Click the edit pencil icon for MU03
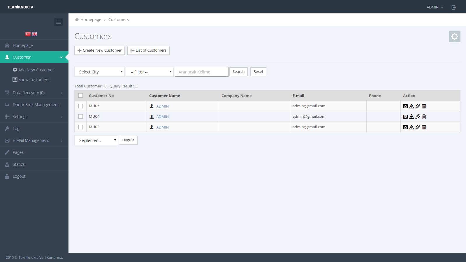 (x=418, y=127)
